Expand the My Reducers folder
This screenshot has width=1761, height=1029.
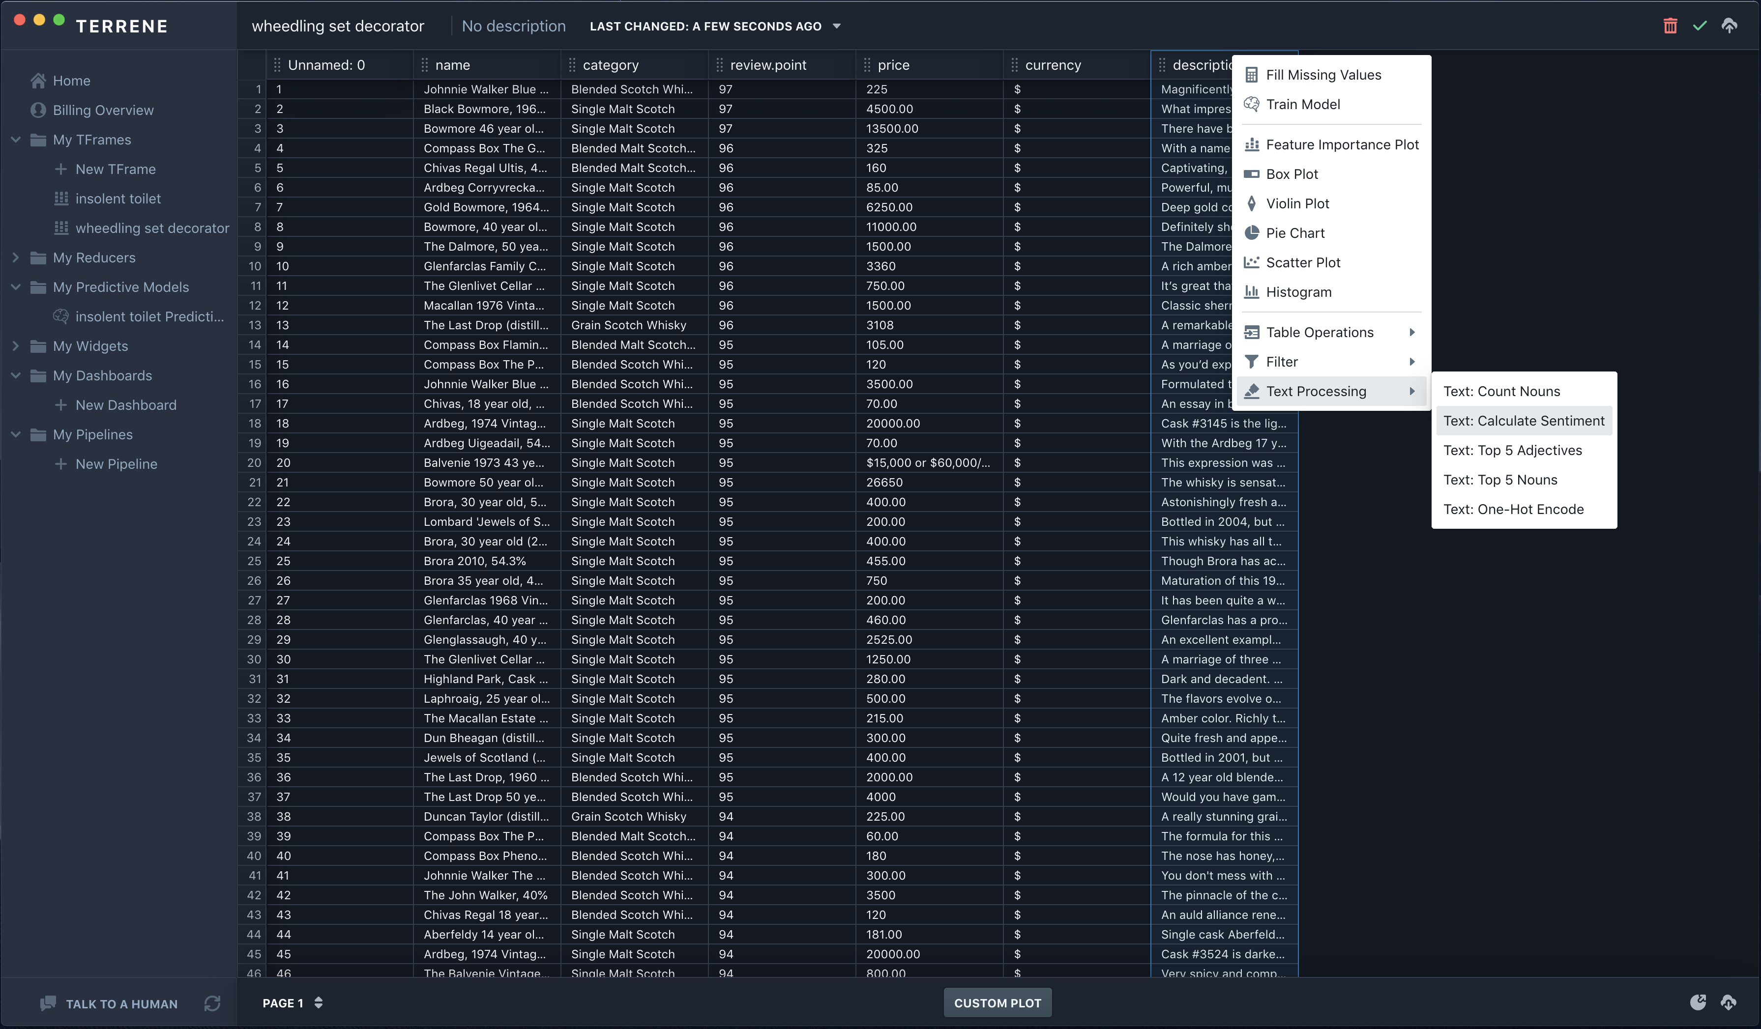(16, 258)
